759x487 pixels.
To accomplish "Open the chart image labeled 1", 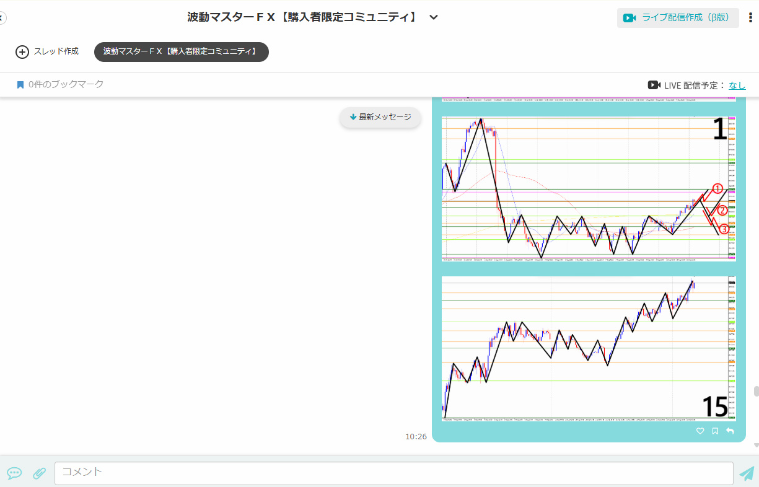I will 589,188.
